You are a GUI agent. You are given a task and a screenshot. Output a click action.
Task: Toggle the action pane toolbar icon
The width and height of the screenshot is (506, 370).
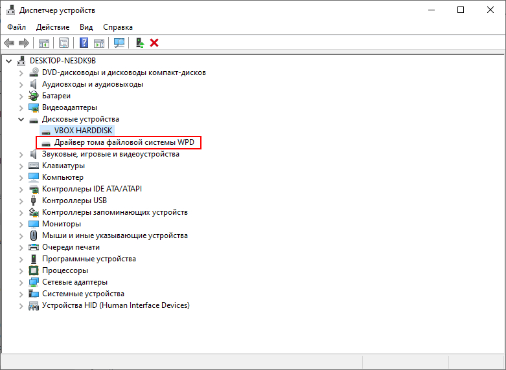click(99, 43)
